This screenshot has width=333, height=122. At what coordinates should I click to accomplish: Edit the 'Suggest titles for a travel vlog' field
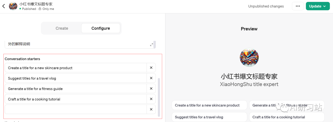click(x=76, y=78)
